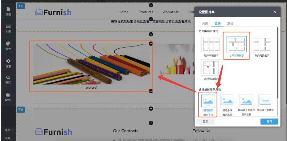
Task: Open the 页面 (Pages) sidebar panel
Action: click(x=8, y=11)
